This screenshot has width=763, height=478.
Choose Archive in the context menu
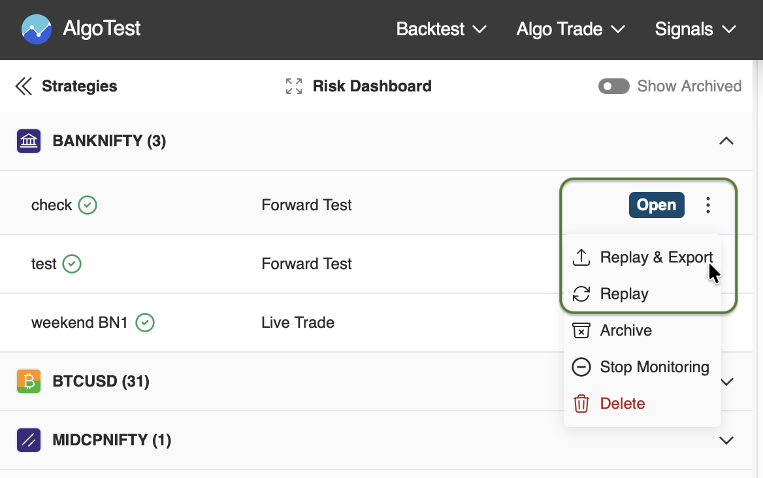(x=625, y=330)
